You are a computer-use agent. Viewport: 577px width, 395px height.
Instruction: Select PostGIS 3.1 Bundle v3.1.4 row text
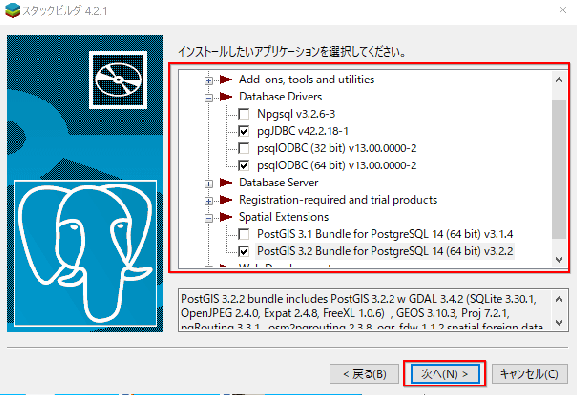point(385,234)
